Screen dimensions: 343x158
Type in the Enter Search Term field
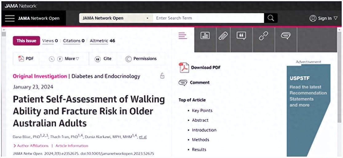point(208,18)
